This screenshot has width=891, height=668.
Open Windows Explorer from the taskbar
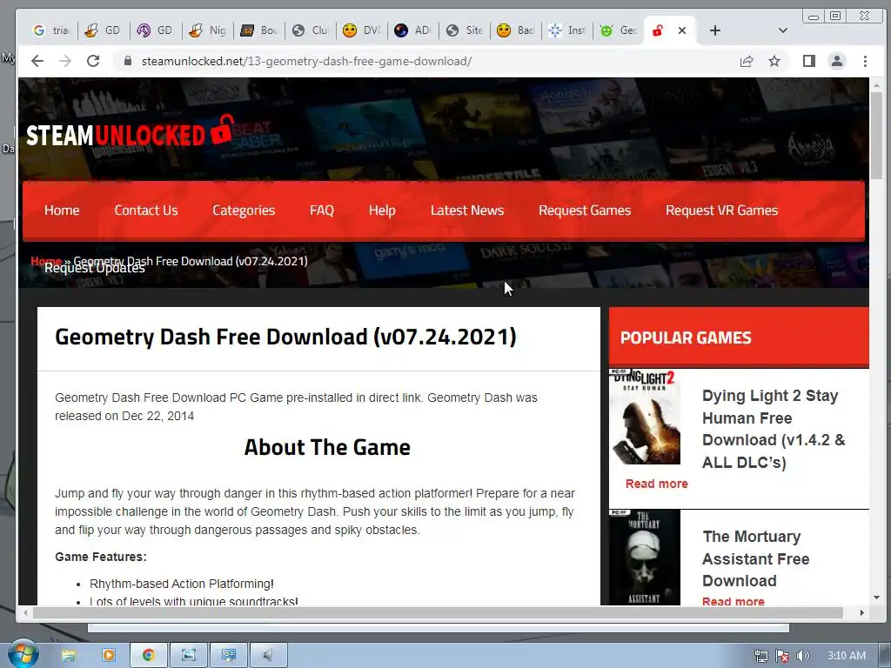(69, 655)
